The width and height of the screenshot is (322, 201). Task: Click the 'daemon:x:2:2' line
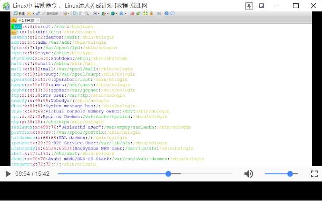[x=63, y=37]
